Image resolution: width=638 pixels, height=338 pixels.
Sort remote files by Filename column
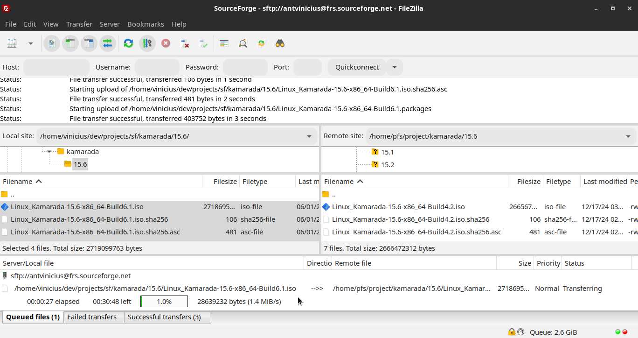point(415,182)
